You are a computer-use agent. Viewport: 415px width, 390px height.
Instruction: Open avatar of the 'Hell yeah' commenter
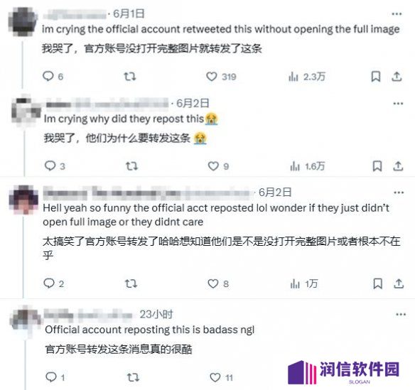pos(23,200)
